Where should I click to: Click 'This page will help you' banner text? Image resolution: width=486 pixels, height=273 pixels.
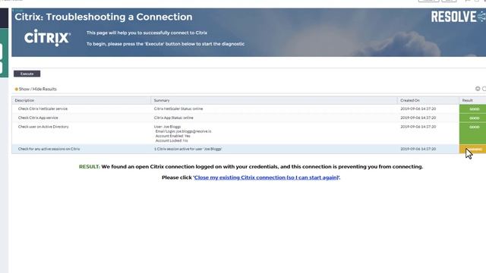point(147,33)
